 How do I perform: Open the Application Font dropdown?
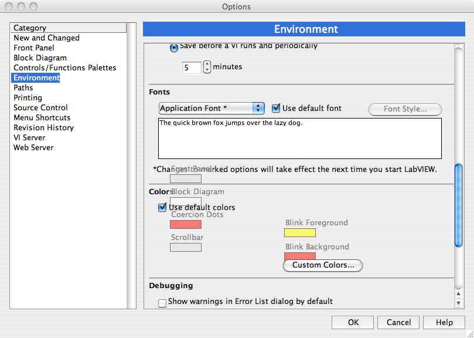(x=212, y=109)
